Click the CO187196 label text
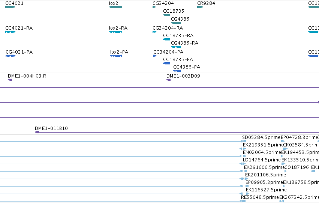Viewport: 319px width, 203px height. pos(297,167)
